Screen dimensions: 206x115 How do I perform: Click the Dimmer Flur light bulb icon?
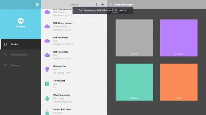(47, 69)
